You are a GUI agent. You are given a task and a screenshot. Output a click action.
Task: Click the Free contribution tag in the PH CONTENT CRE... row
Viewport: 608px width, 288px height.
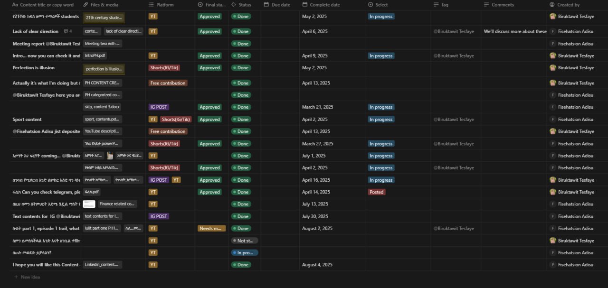[168, 83]
